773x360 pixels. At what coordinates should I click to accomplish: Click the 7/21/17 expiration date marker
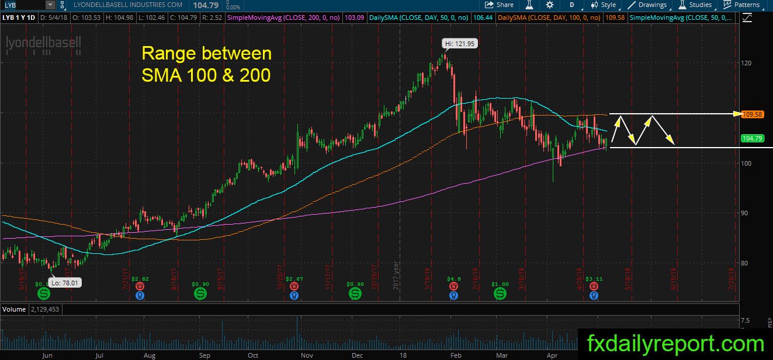pyautogui.click(x=125, y=278)
